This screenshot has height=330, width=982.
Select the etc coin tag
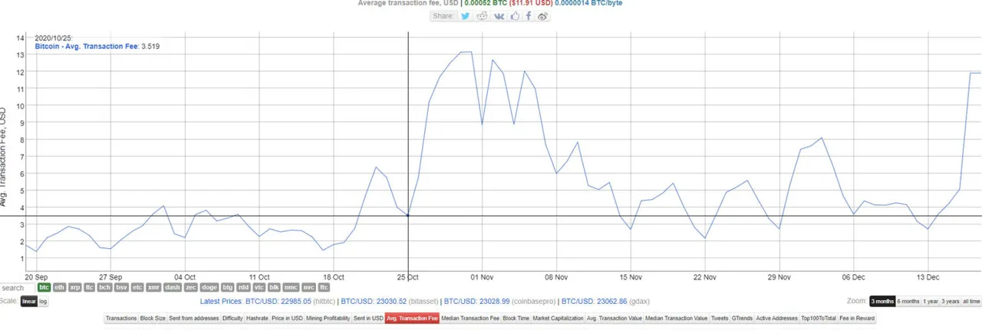coord(137,288)
